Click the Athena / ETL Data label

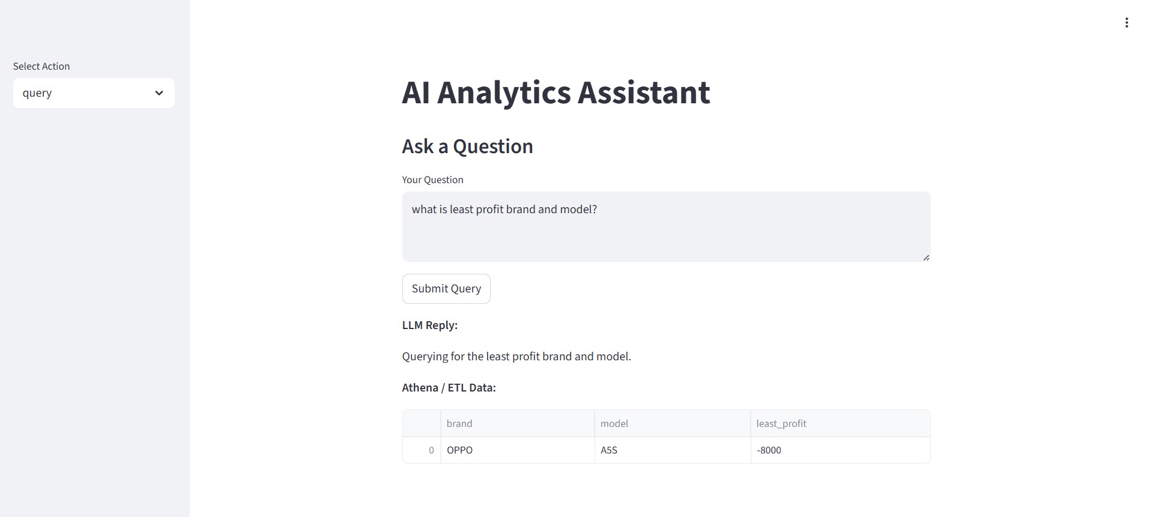tap(449, 388)
